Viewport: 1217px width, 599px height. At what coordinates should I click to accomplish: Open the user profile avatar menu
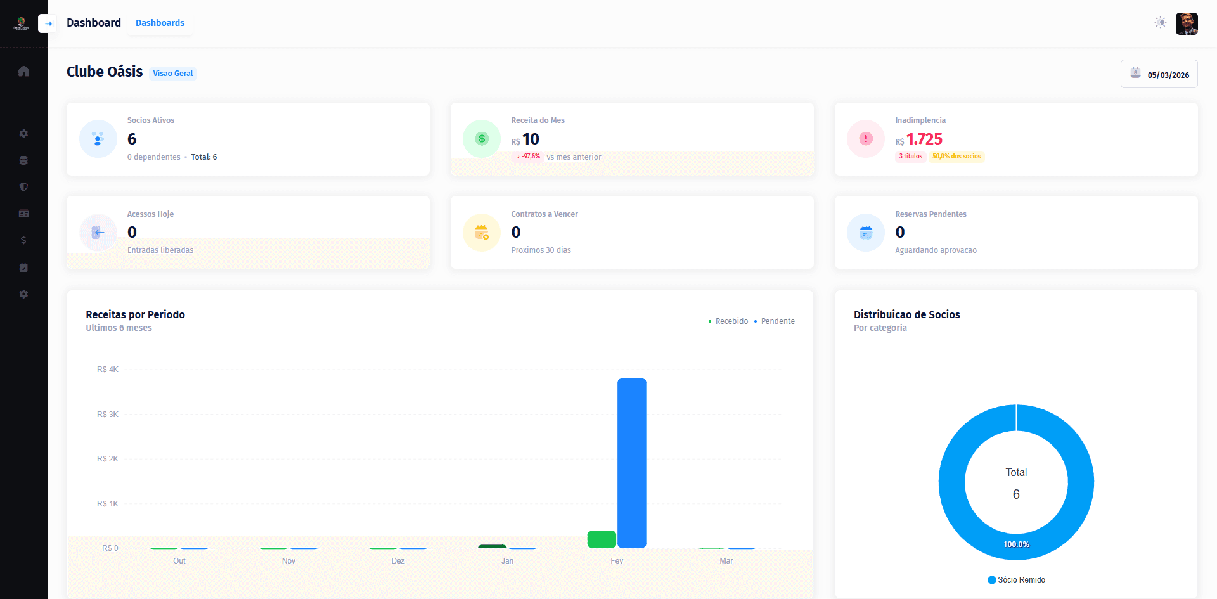coord(1187,23)
